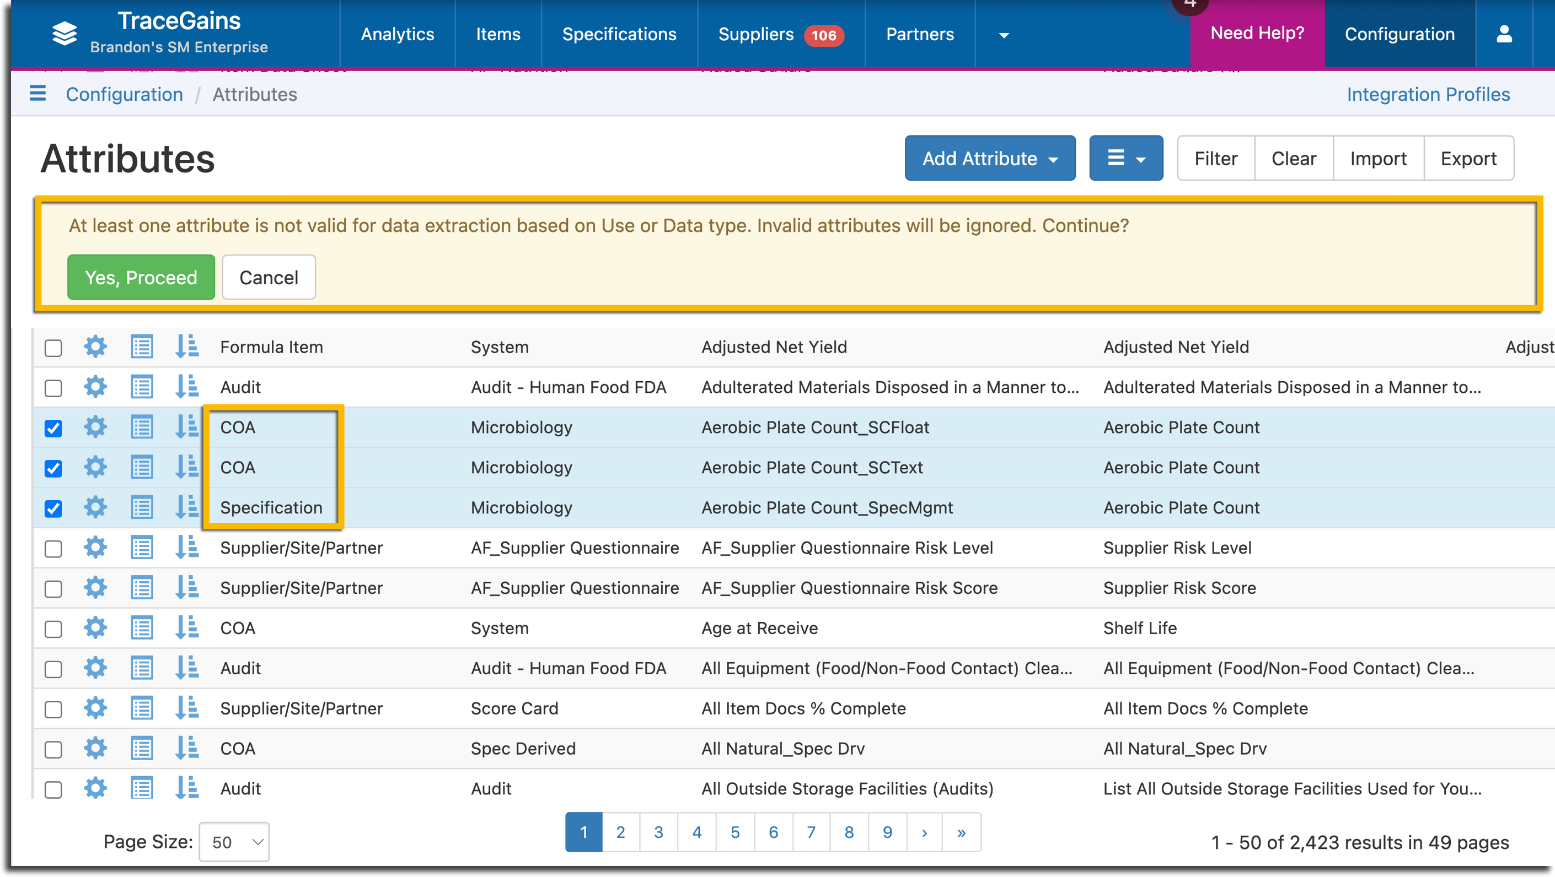
Task: Open gear settings for Supplier Questionnaire Risk Score row
Action: (95, 588)
